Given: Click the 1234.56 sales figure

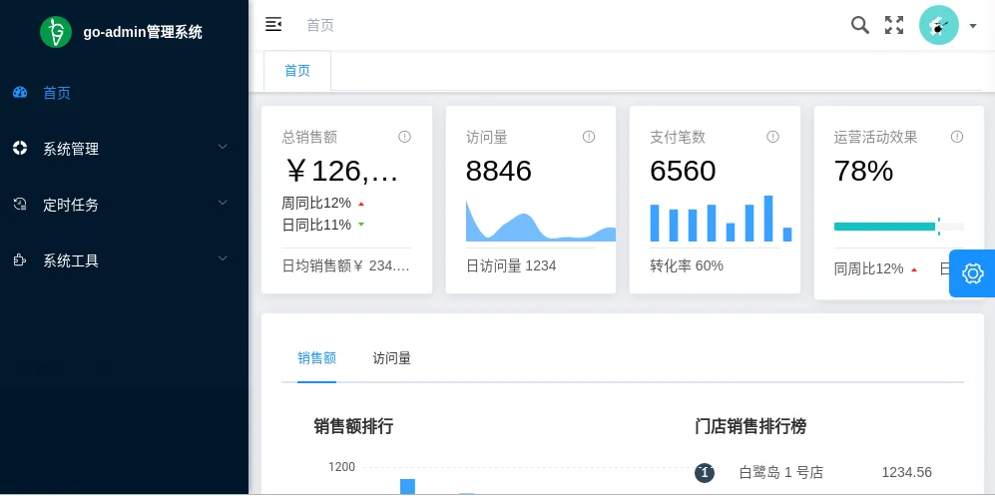Looking at the screenshot, I should (907, 473).
